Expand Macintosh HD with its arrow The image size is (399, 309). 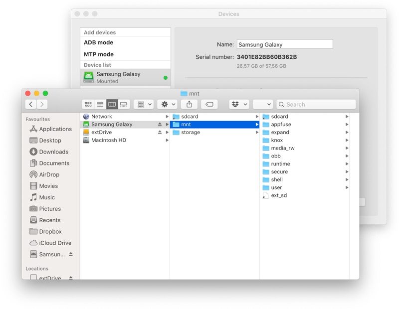[167, 140]
